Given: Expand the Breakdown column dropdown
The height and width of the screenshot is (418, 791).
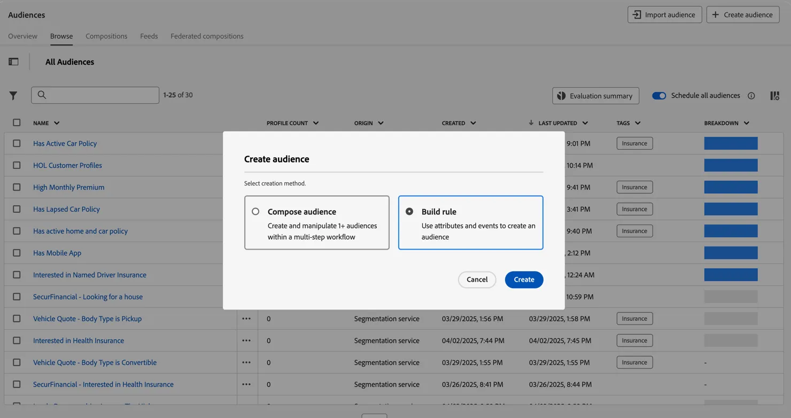Looking at the screenshot, I should [x=747, y=123].
